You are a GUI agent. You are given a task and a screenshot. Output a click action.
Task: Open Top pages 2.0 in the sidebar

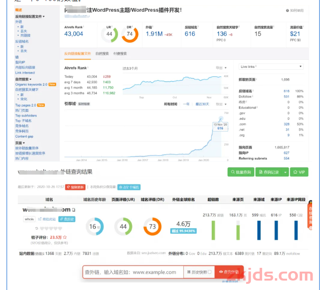25,105
